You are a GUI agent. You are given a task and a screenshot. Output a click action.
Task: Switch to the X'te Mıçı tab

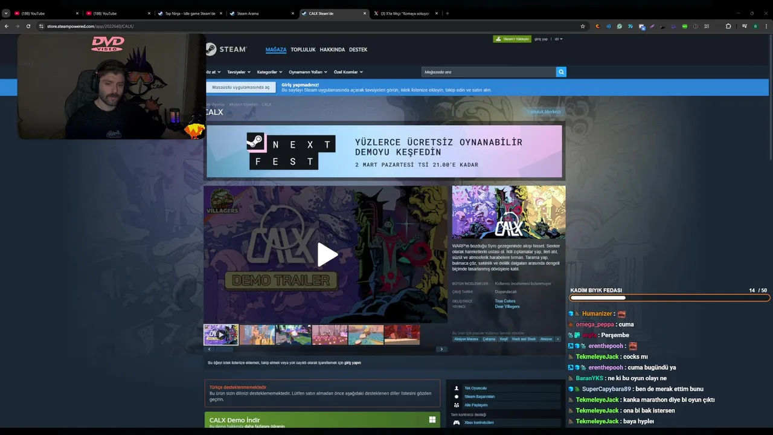pyautogui.click(x=405, y=13)
